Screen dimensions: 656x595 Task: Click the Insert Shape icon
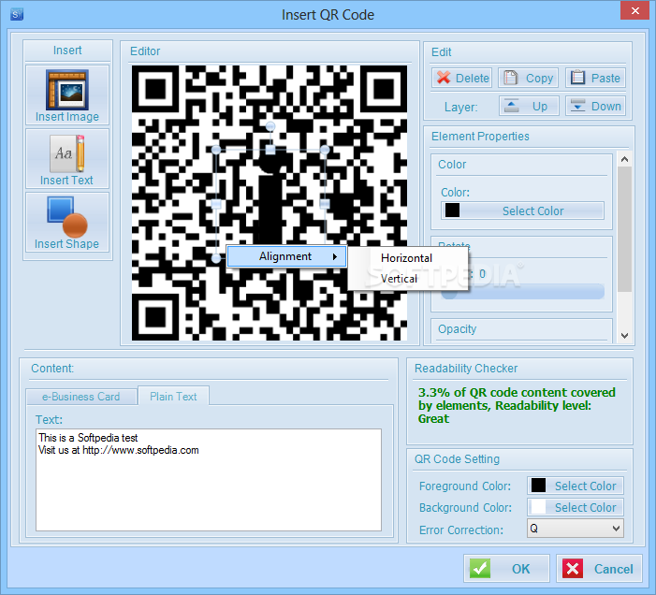click(x=67, y=217)
